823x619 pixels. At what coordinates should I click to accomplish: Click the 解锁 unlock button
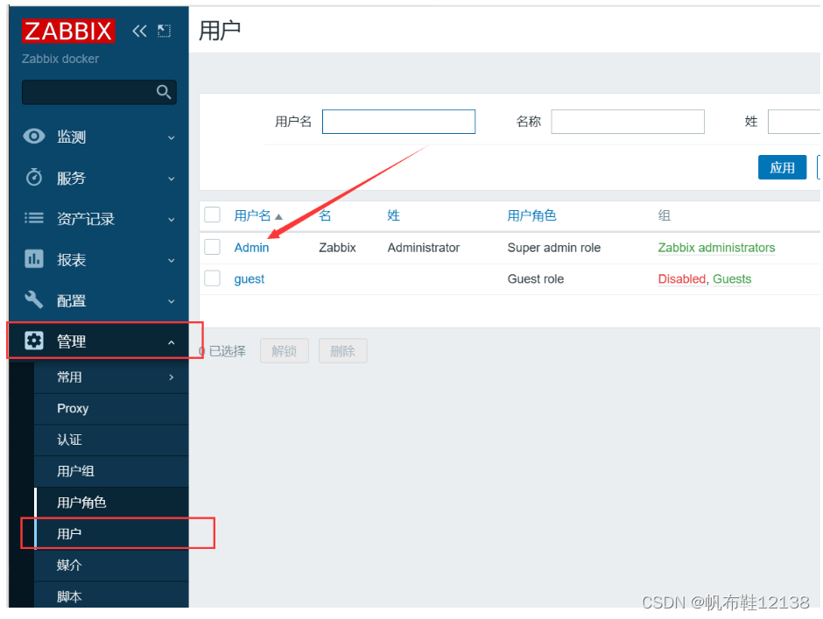click(x=284, y=351)
